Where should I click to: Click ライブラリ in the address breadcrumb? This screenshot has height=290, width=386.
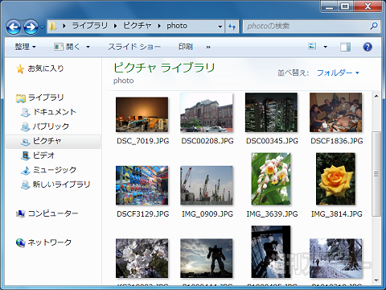pyautogui.click(x=89, y=26)
